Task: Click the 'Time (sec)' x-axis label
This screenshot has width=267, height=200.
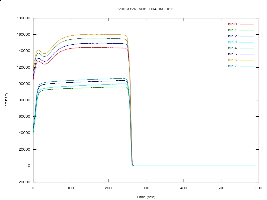Action: [x=146, y=197]
